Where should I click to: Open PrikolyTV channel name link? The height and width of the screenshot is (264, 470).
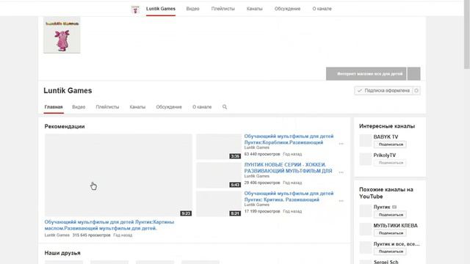[385, 155]
